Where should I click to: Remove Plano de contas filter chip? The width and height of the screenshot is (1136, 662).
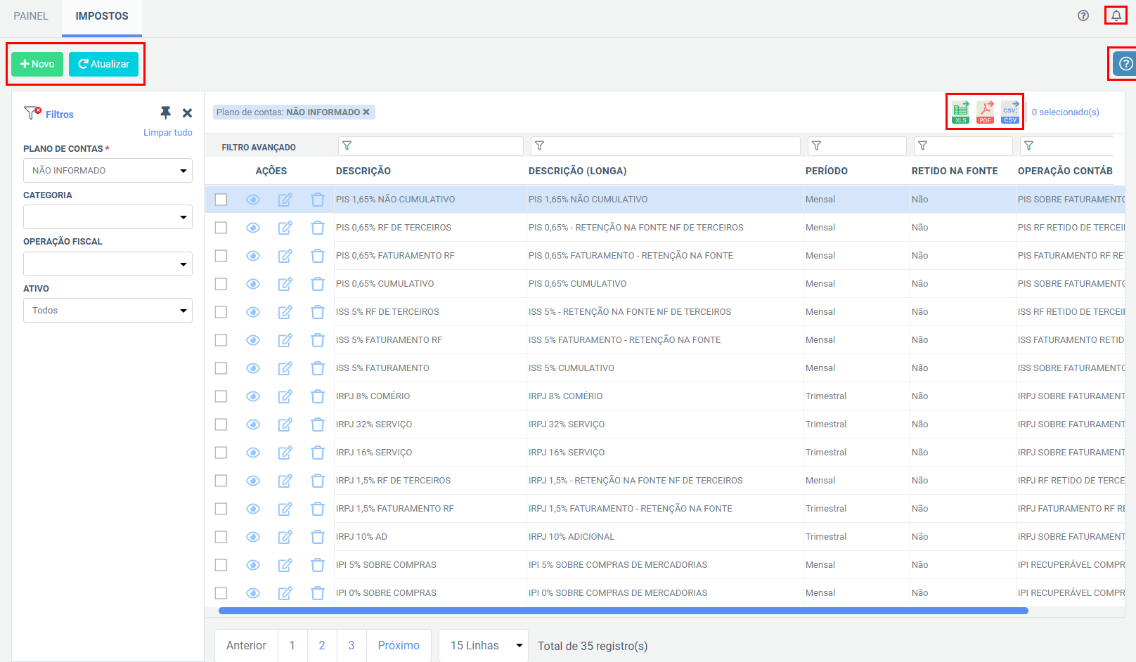pyautogui.click(x=366, y=112)
